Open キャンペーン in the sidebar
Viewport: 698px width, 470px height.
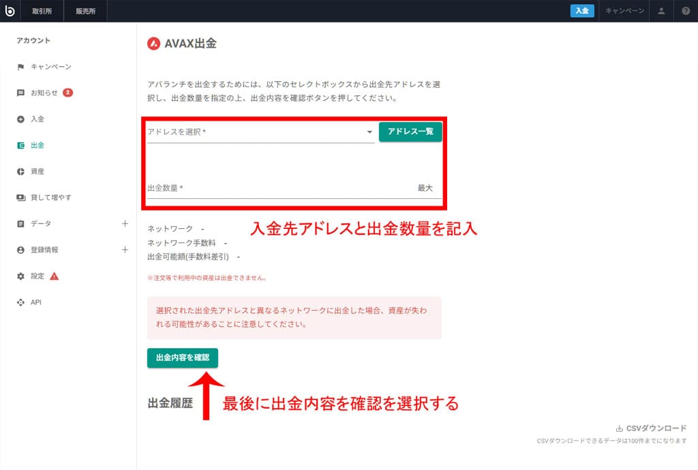tap(50, 67)
